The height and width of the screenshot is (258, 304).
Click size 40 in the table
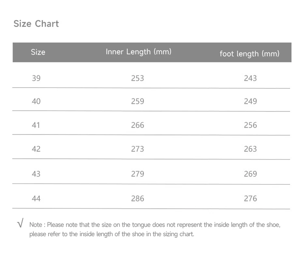click(36, 101)
